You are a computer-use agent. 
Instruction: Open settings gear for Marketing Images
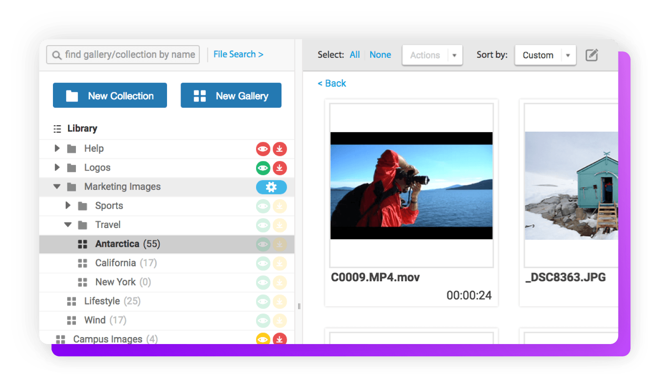click(x=271, y=187)
